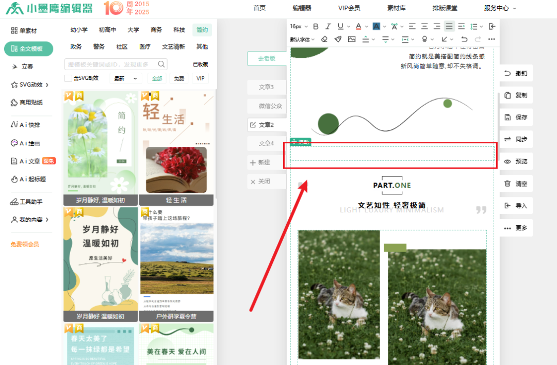
Task: Open the blue text background color swatch
Action: coord(376,26)
